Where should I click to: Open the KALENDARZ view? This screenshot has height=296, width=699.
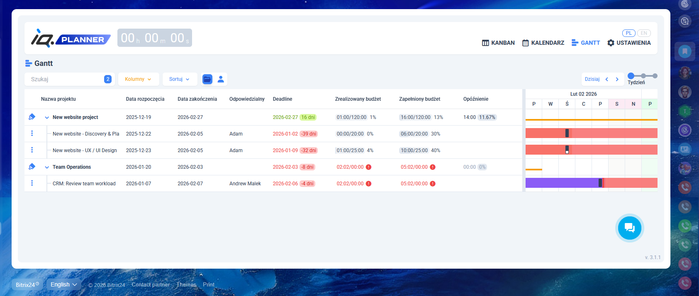pyautogui.click(x=543, y=43)
